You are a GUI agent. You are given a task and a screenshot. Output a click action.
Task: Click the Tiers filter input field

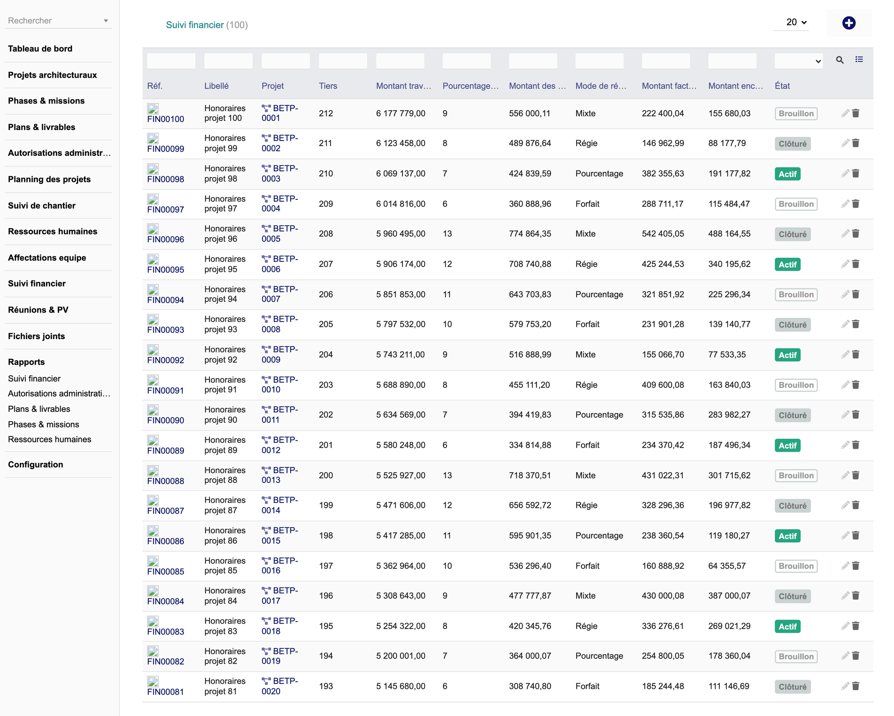click(343, 61)
